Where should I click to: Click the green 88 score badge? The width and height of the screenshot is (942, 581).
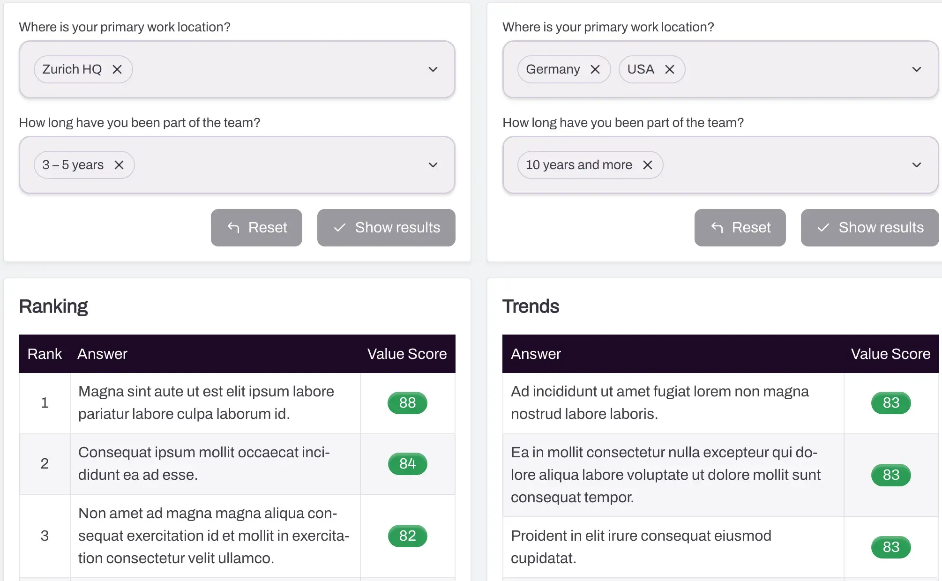click(407, 403)
